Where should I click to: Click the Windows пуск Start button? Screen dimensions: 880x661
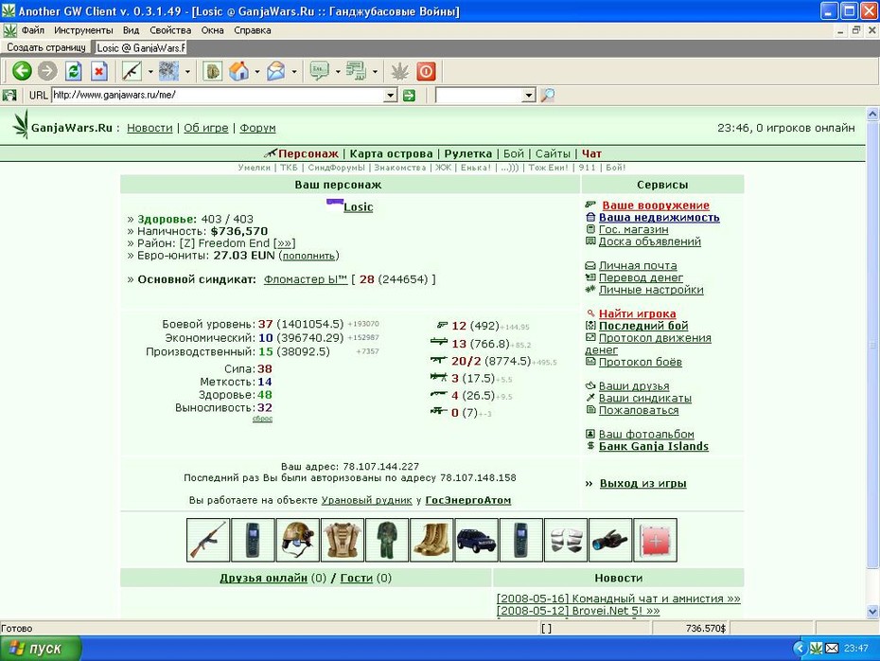41,649
